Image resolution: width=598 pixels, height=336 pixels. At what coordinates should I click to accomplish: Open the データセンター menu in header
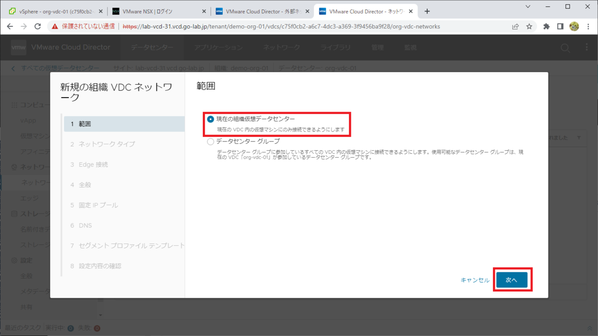[152, 47]
